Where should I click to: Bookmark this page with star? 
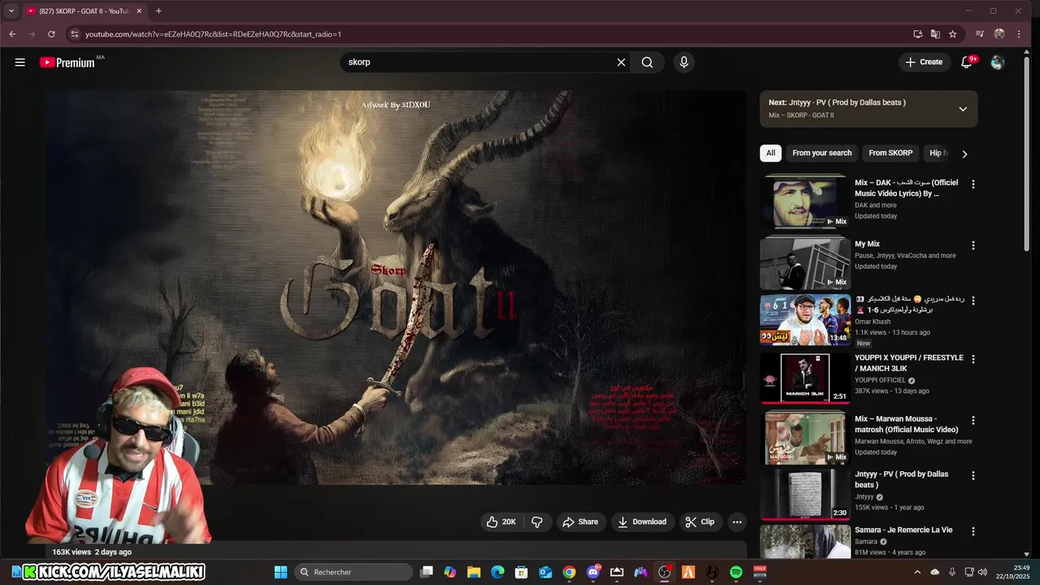[953, 34]
